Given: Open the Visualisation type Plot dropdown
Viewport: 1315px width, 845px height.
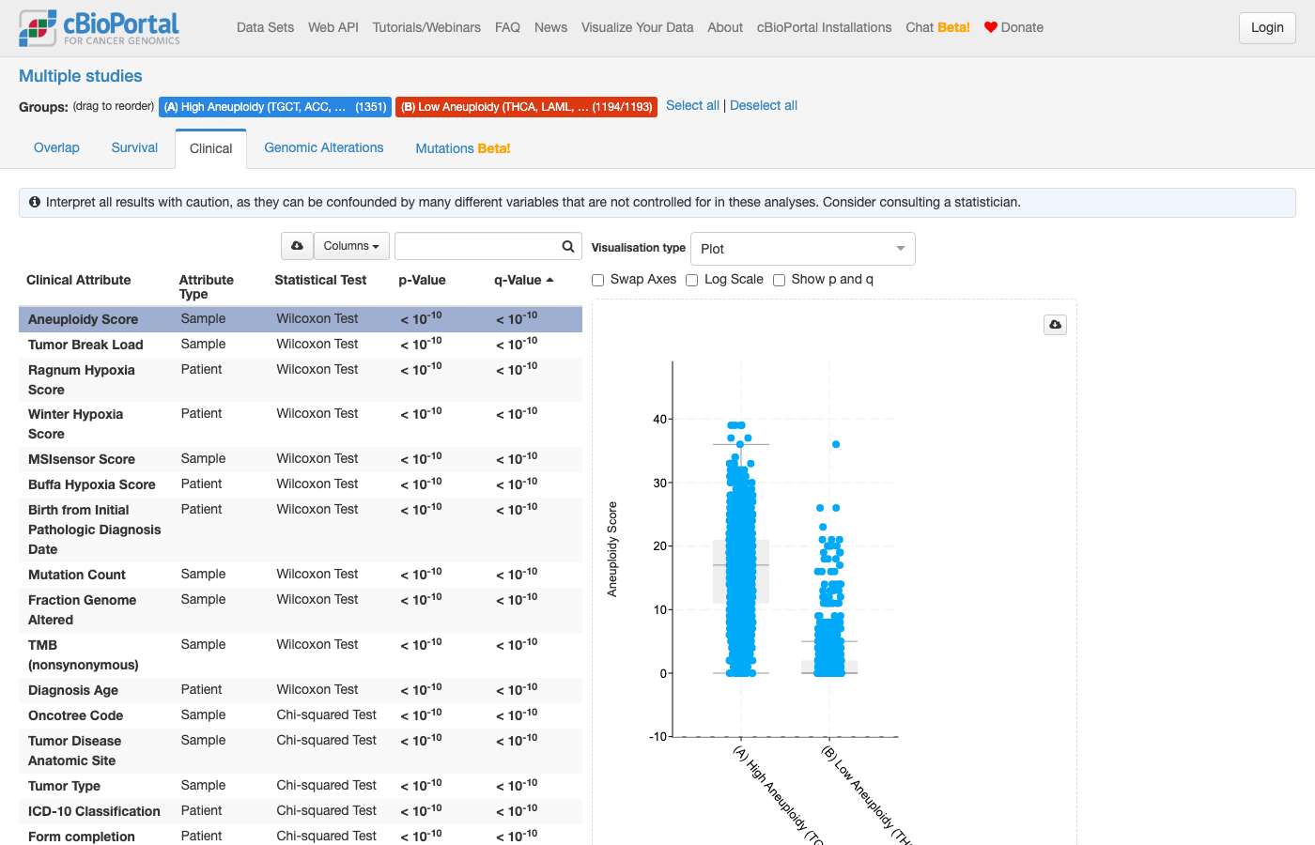Looking at the screenshot, I should (803, 249).
